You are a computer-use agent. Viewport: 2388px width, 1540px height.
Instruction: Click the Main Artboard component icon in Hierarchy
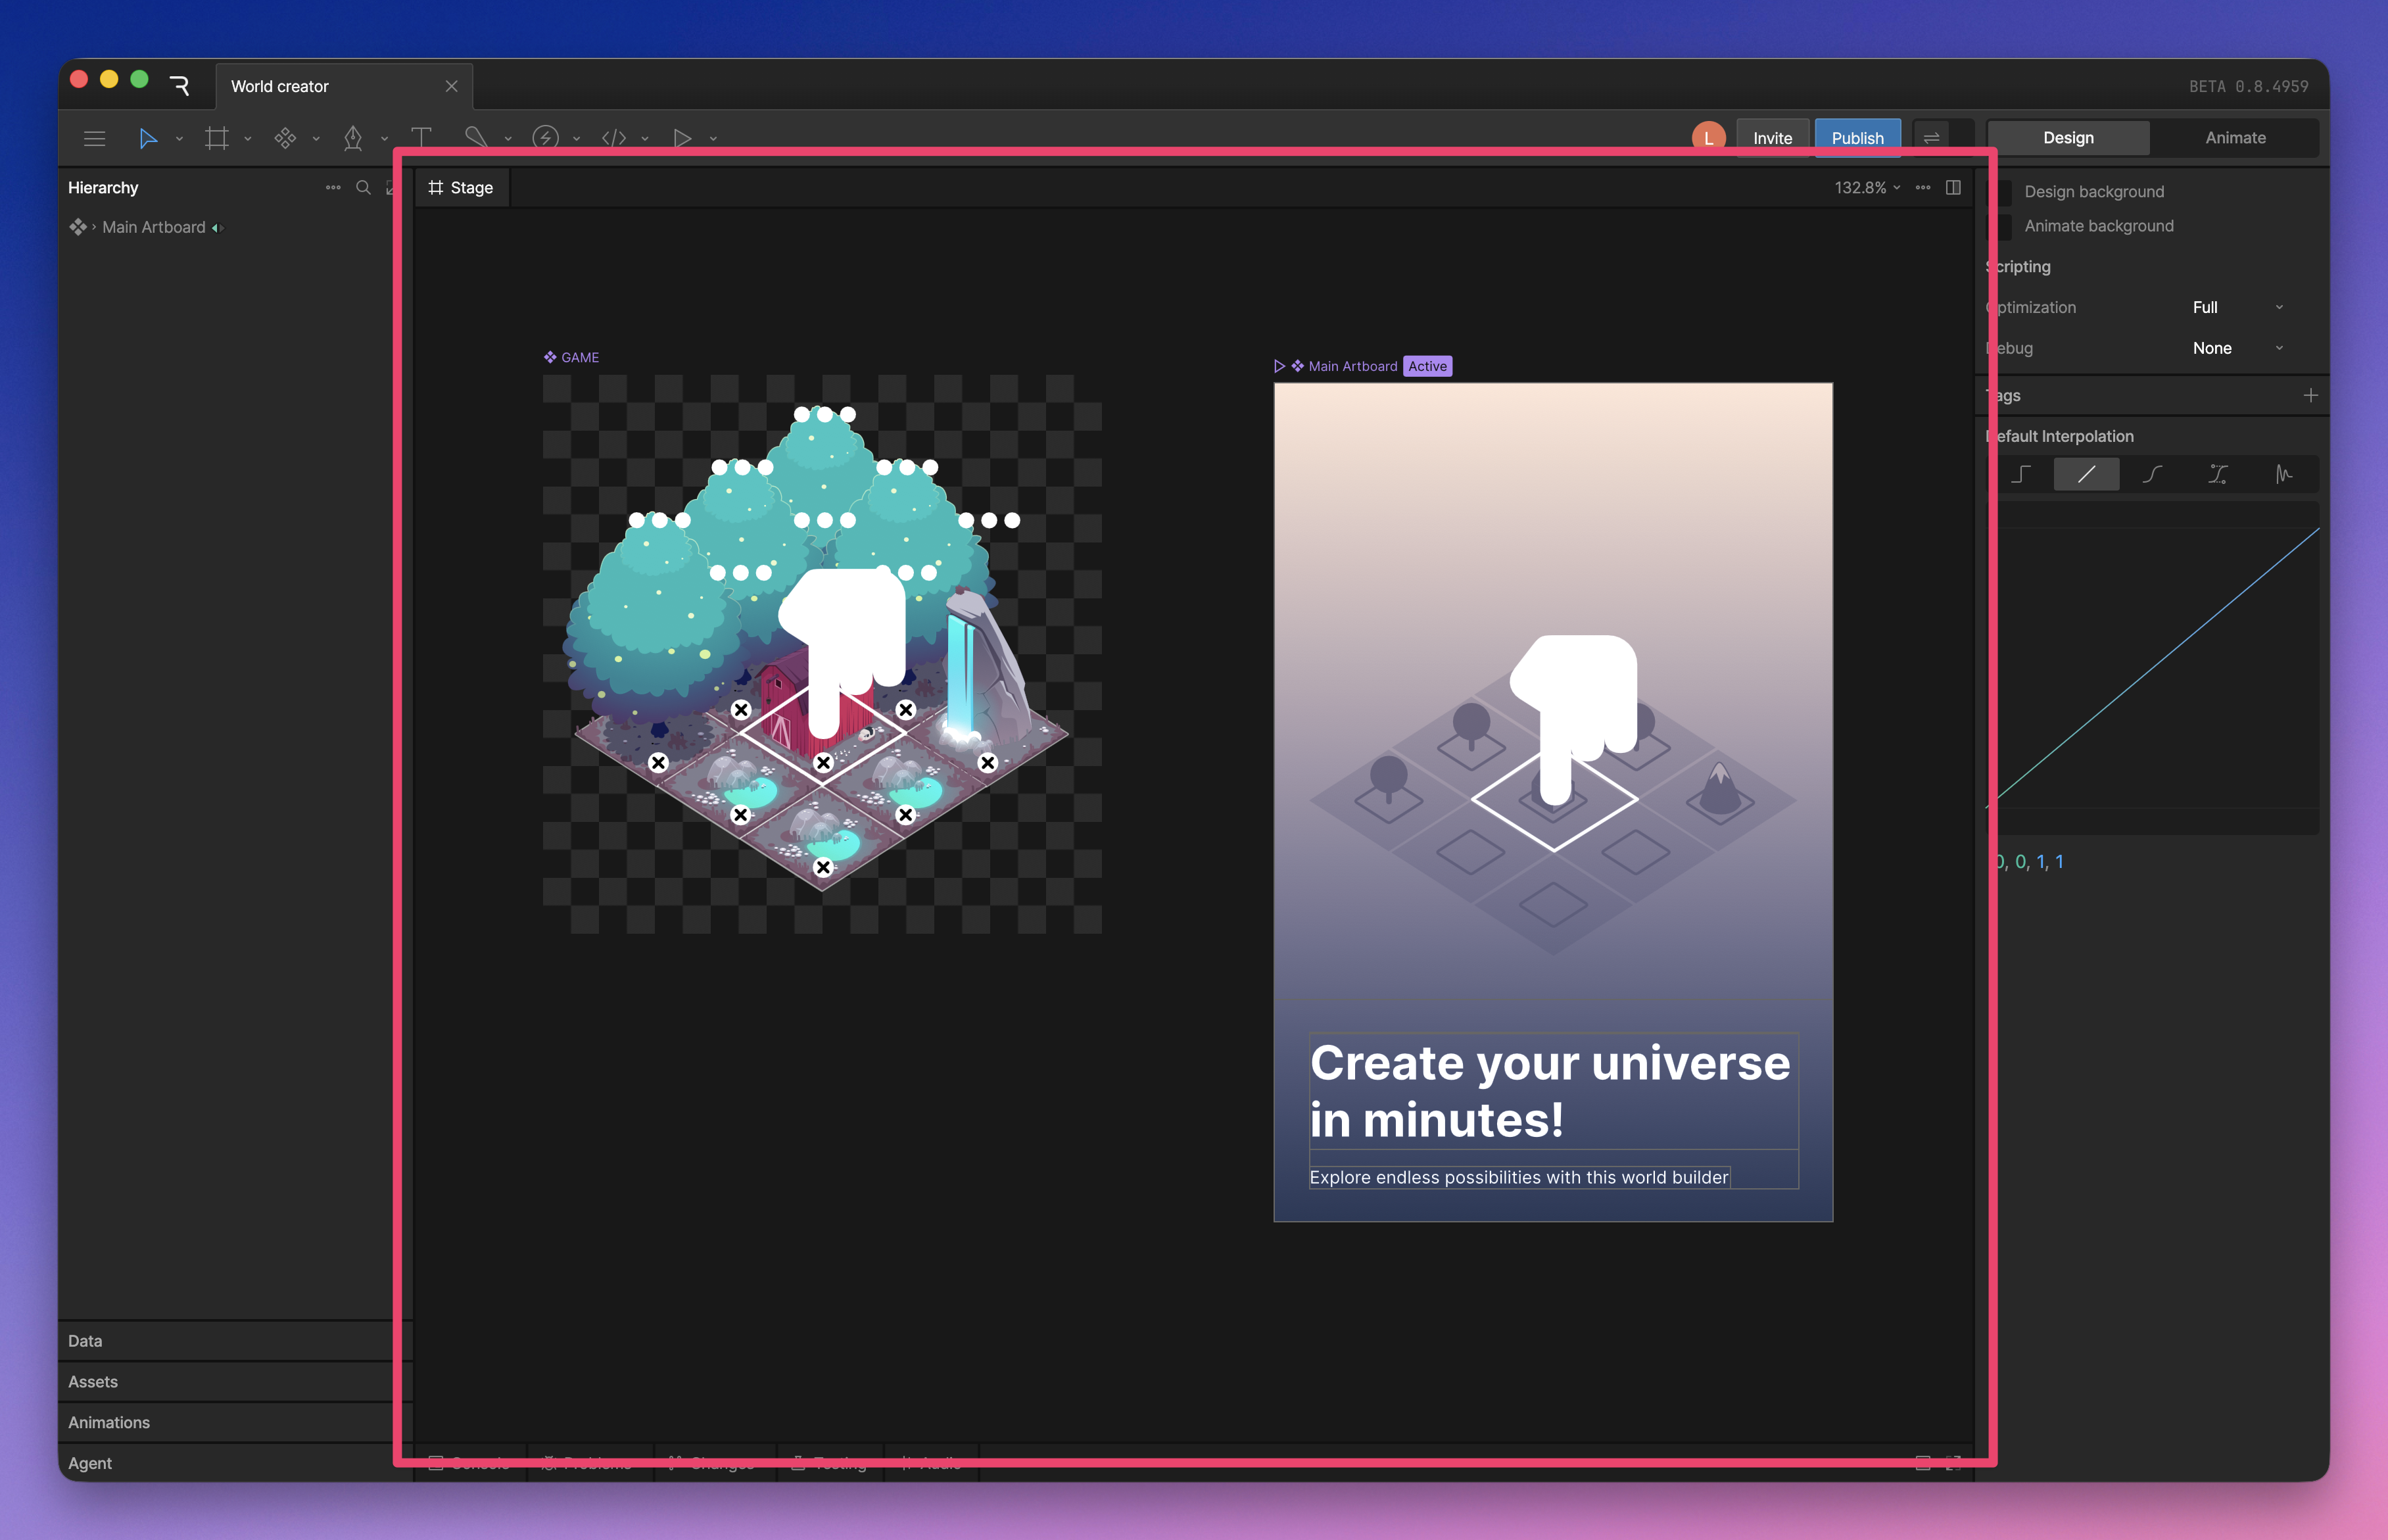pyautogui.click(x=78, y=227)
